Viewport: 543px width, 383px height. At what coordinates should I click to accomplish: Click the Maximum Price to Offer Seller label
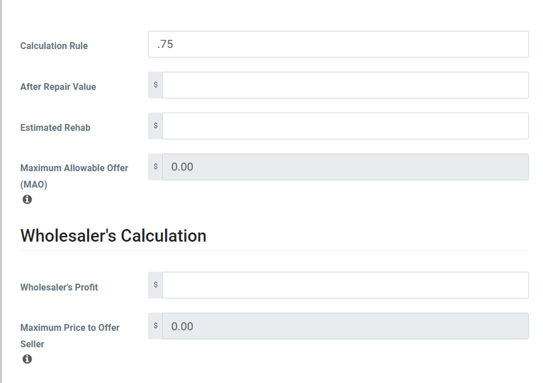tap(70, 328)
